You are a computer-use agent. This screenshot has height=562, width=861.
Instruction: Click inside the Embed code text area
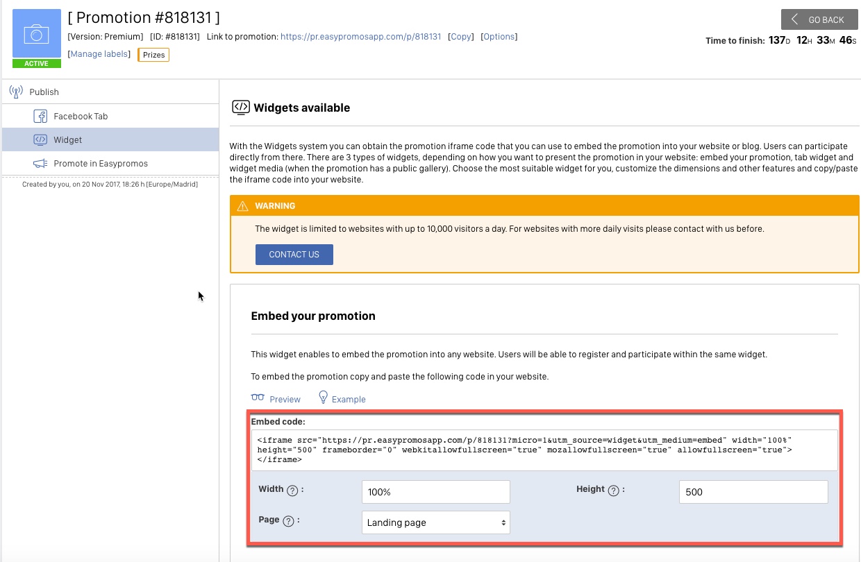click(x=544, y=450)
